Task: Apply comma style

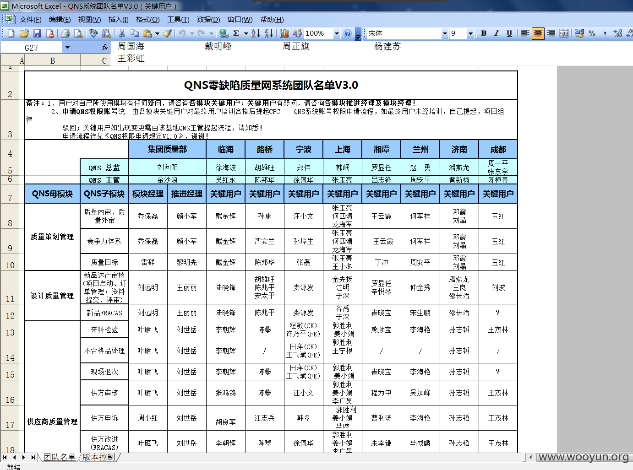Action: [x=605, y=33]
